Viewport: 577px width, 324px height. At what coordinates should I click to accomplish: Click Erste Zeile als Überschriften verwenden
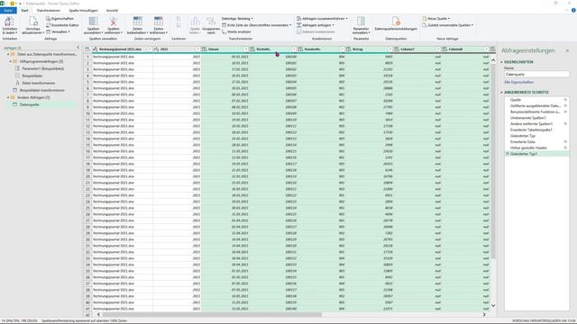pyautogui.click(x=256, y=25)
